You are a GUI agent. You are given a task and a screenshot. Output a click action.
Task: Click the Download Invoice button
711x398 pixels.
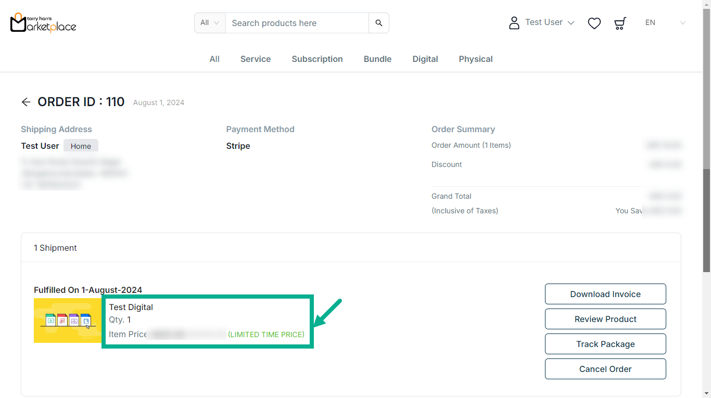[605, 294]
